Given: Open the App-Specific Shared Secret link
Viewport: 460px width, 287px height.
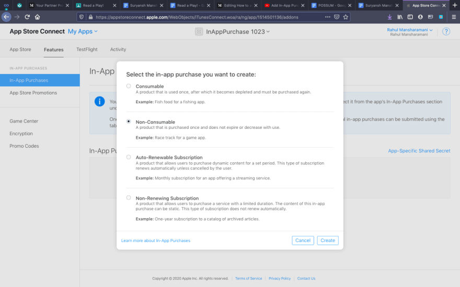Looking at the screenshot, I should click(419, 150).
